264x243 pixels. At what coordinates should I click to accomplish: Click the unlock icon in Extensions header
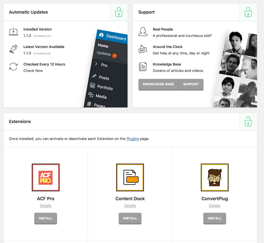click(x=248, y=122)
